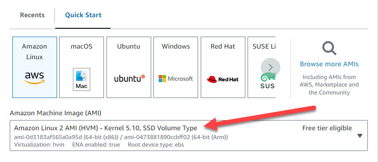Open the AMI dropdown arrow
This screenshot has width=378, height=162.
(x=360, y=136)
